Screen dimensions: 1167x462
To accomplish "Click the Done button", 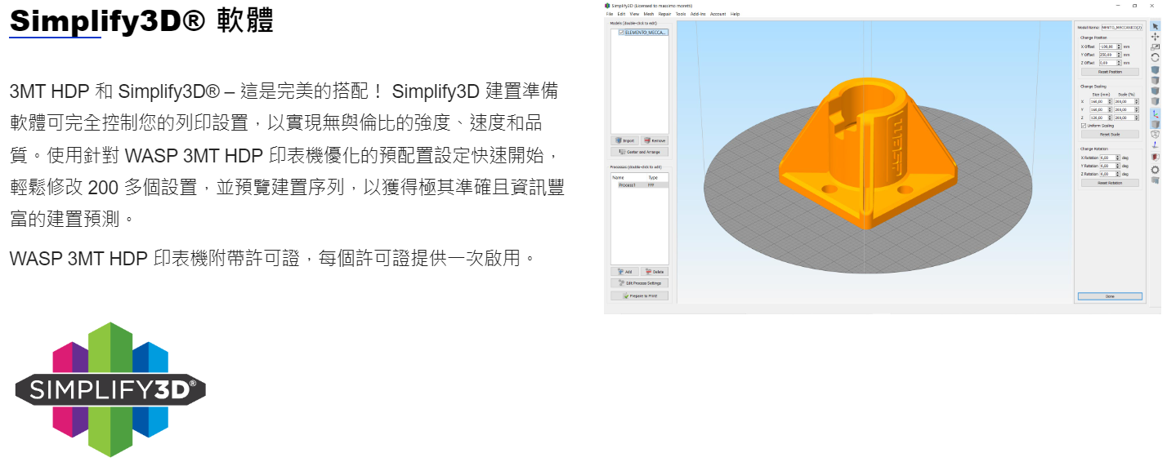I will click(x=1110, y=296).
